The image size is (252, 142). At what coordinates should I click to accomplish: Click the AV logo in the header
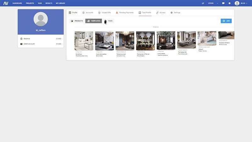pos(6,3)
